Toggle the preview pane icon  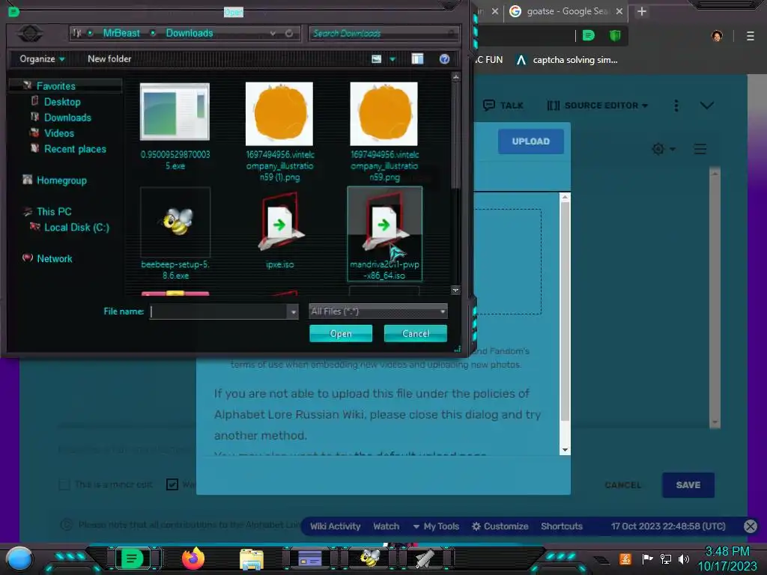pyautogui.click(x=417, y=58)
